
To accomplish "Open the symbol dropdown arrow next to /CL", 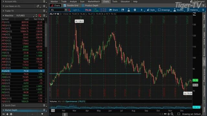I will [66, 10].
